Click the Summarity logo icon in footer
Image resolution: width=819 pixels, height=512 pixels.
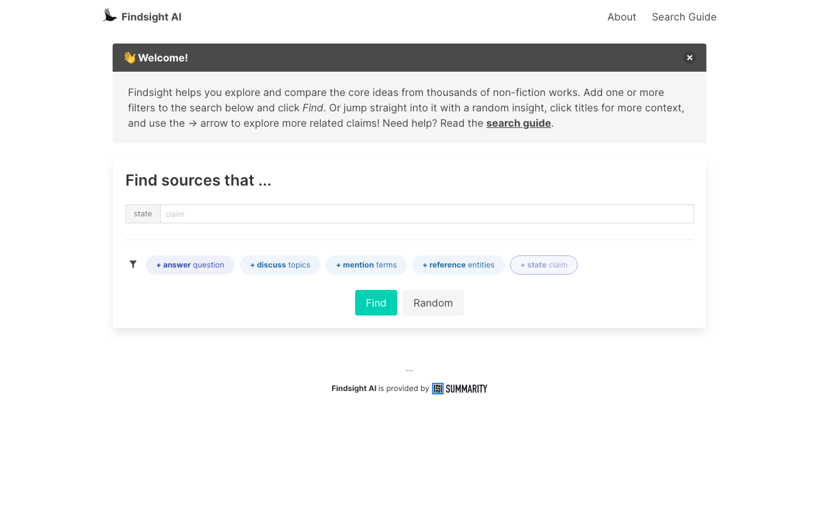(438, 388)
